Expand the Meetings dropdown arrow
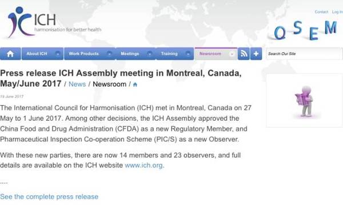Screen dimensions: 343x213 pos(150,54)
